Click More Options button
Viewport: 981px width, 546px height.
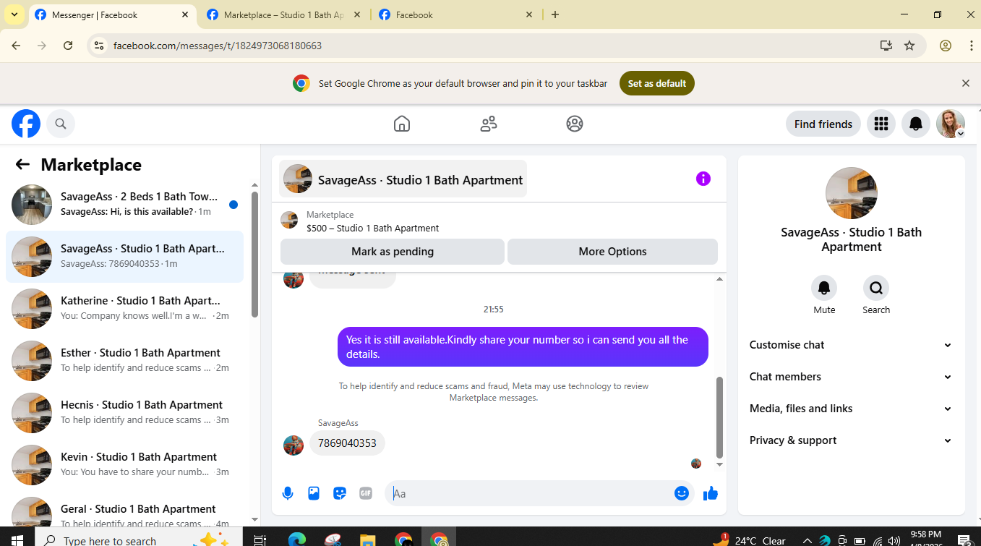pyautogui.click(x=612, y=252)
